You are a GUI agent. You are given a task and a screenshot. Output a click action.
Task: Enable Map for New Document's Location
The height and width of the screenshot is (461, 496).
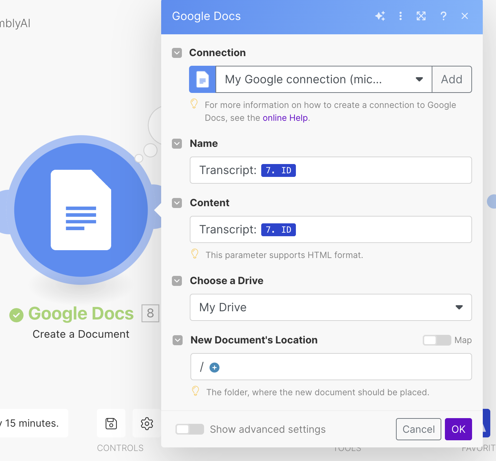point(436,340)
